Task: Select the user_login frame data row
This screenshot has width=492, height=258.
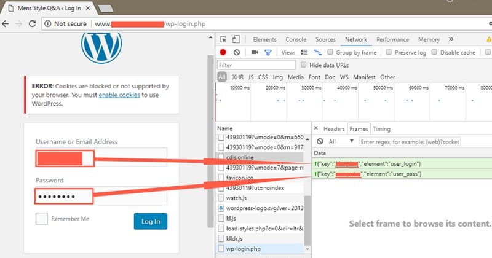Action: tap(402, 163)
